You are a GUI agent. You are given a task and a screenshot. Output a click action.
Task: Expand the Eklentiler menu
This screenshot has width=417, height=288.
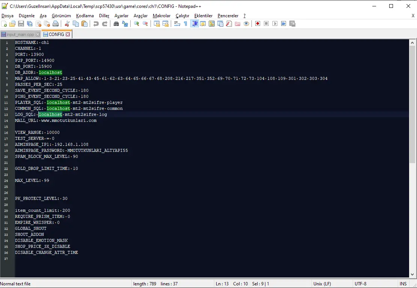coord(203,16)
